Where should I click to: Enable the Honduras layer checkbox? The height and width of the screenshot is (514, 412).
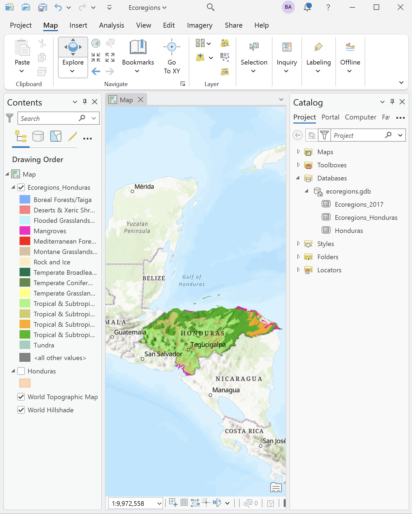(x=21, y=371)
